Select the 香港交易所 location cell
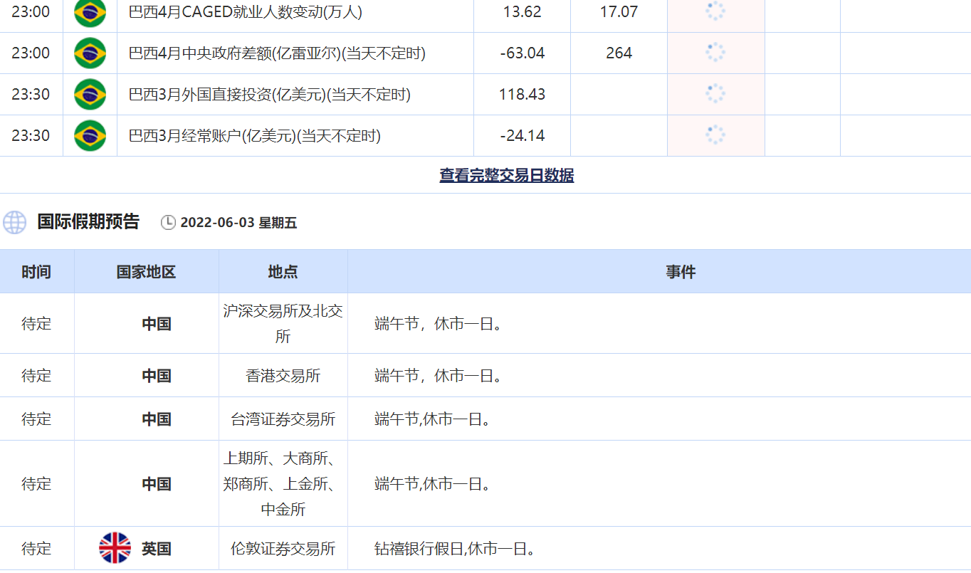This screenshot has height=573, width=971. pyautogui.click(x=283, y=376)
